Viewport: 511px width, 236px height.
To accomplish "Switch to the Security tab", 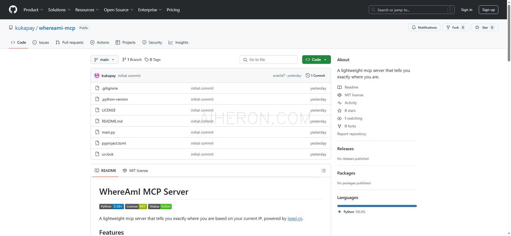I will coord(152,42).
